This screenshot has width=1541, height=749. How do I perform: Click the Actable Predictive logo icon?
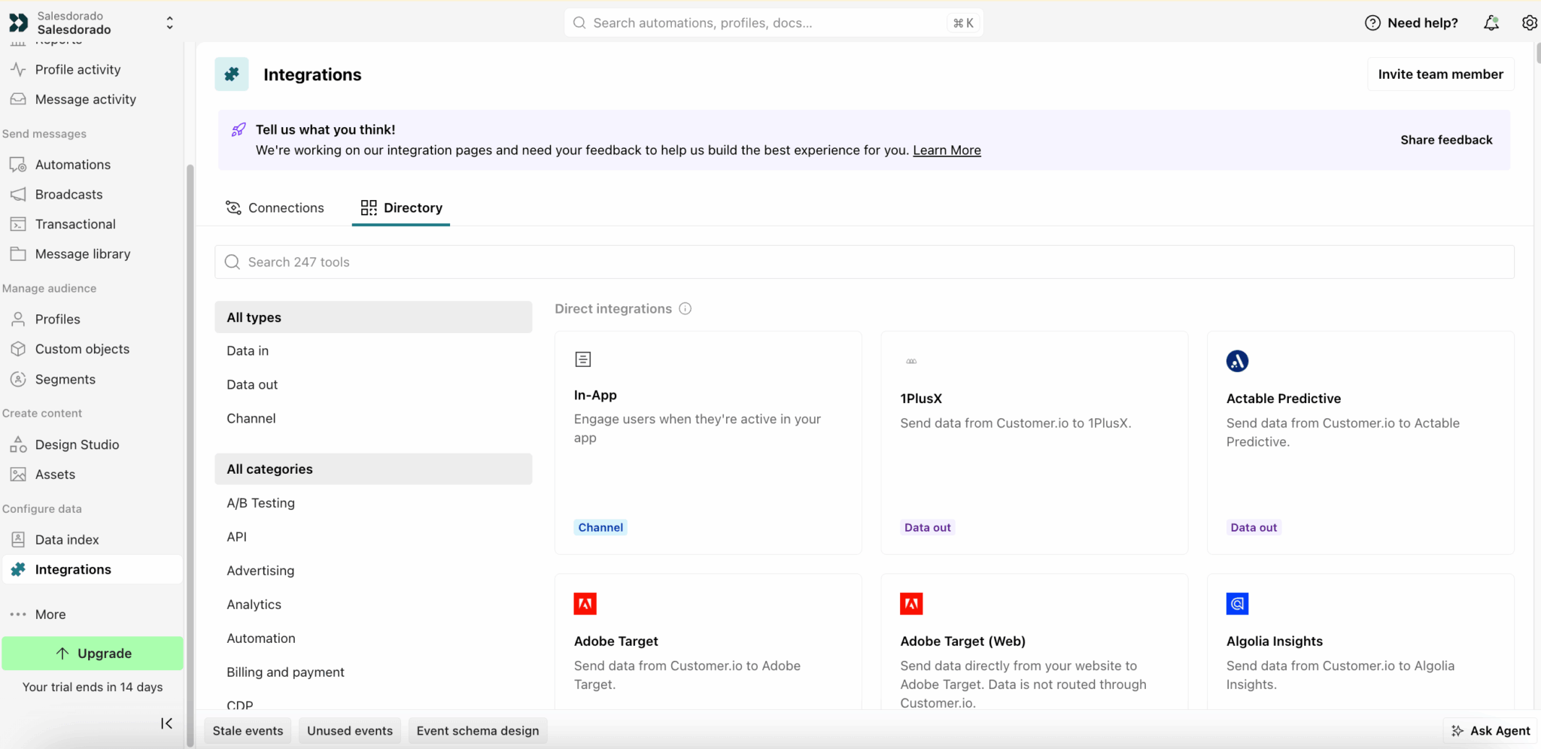click(1237, 361)
